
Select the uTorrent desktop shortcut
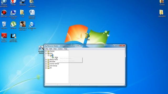click(13, 25)
